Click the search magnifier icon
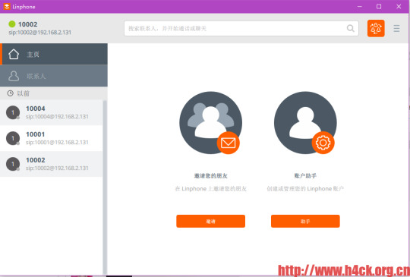 tap(350, 28)
